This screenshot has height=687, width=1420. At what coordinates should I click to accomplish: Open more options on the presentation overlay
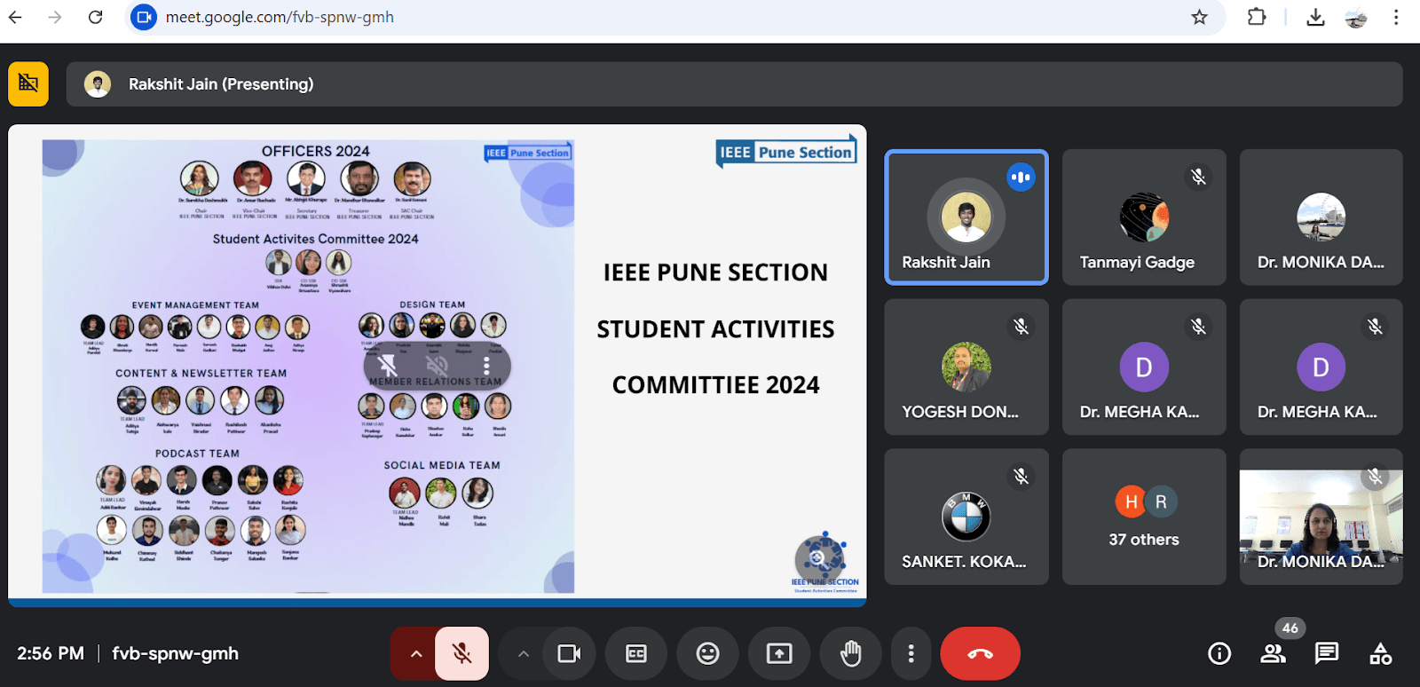(486, 366)
